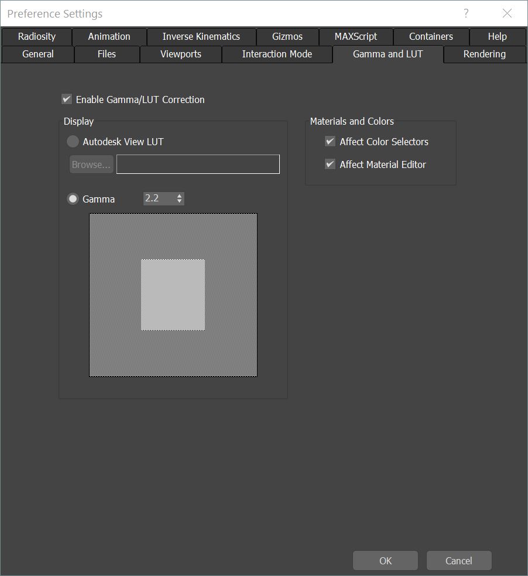This screenshot has height=576, width=528.
Task: Uncheck Affect Color Selectors
Action: (x=330, y=141)
